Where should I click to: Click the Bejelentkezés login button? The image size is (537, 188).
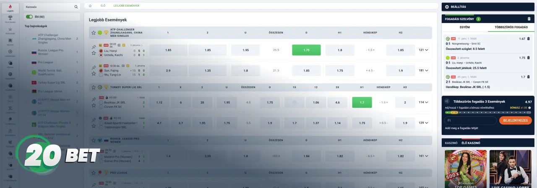515,120
